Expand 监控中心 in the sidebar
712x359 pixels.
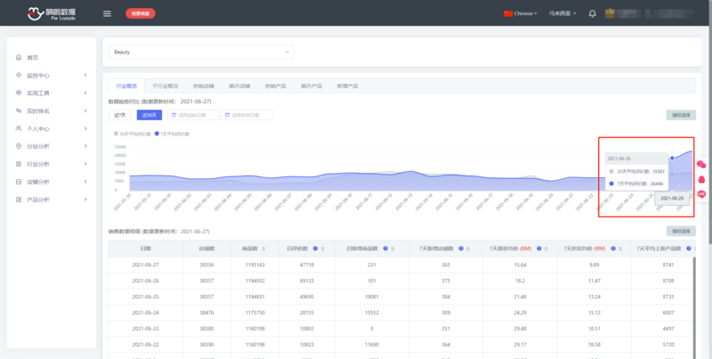51,76
